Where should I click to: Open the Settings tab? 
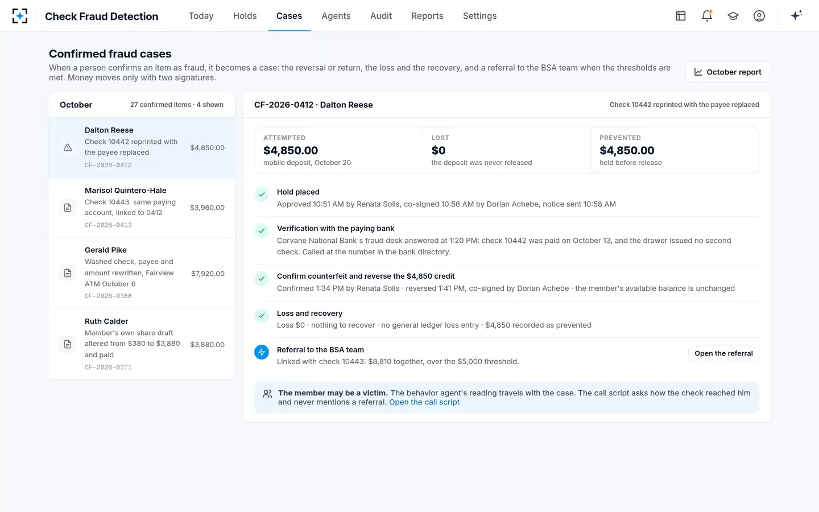(480, 16)
